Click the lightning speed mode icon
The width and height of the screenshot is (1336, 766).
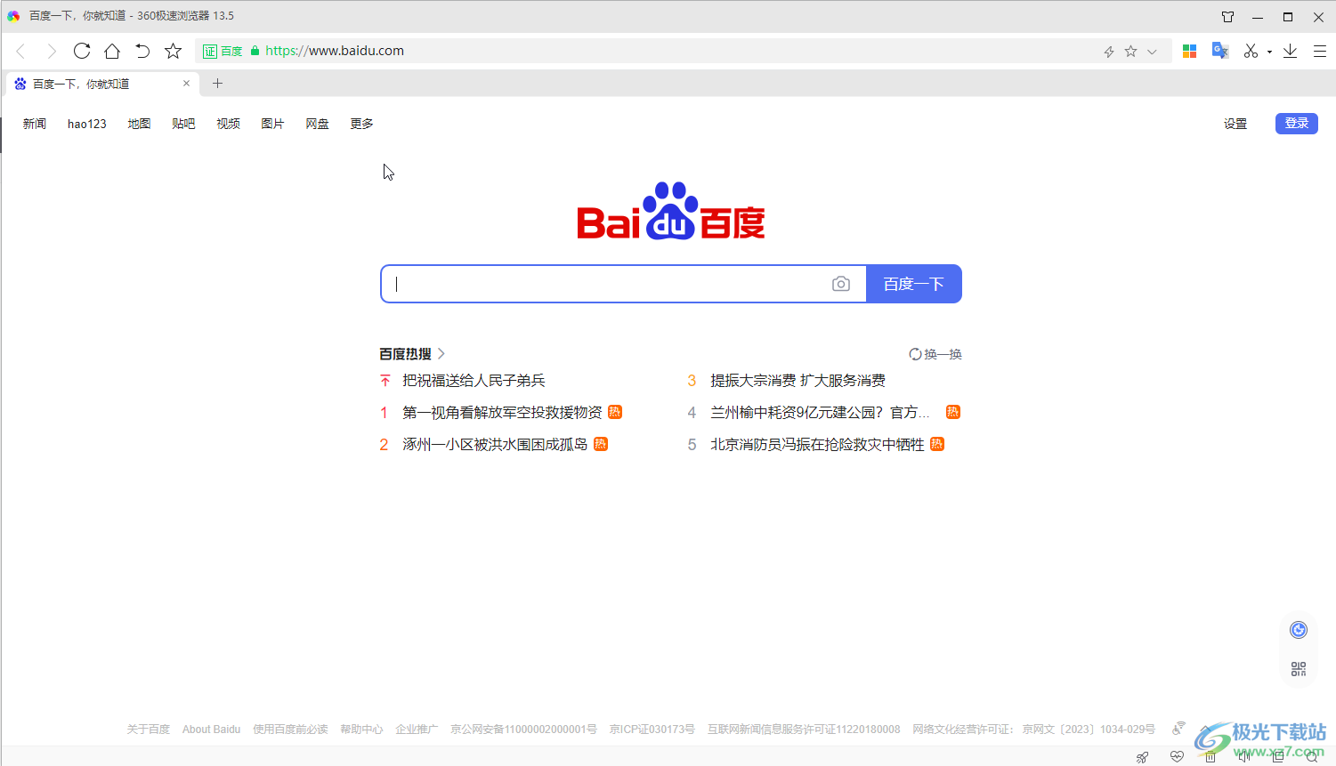tap(1109, 52)
